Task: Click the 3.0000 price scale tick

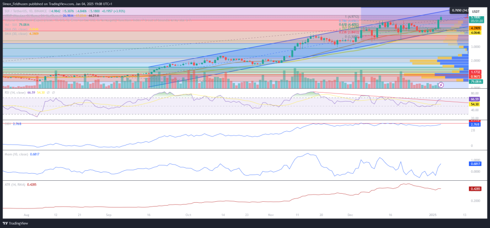Action: pyautogui.click(x=476, y=47)
